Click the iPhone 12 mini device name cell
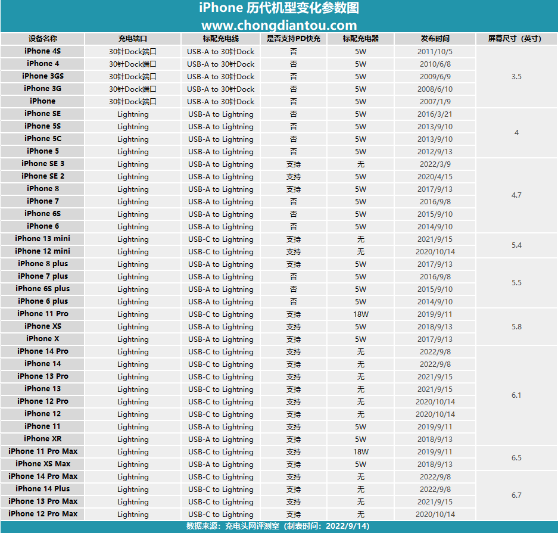 pos(42,251)
